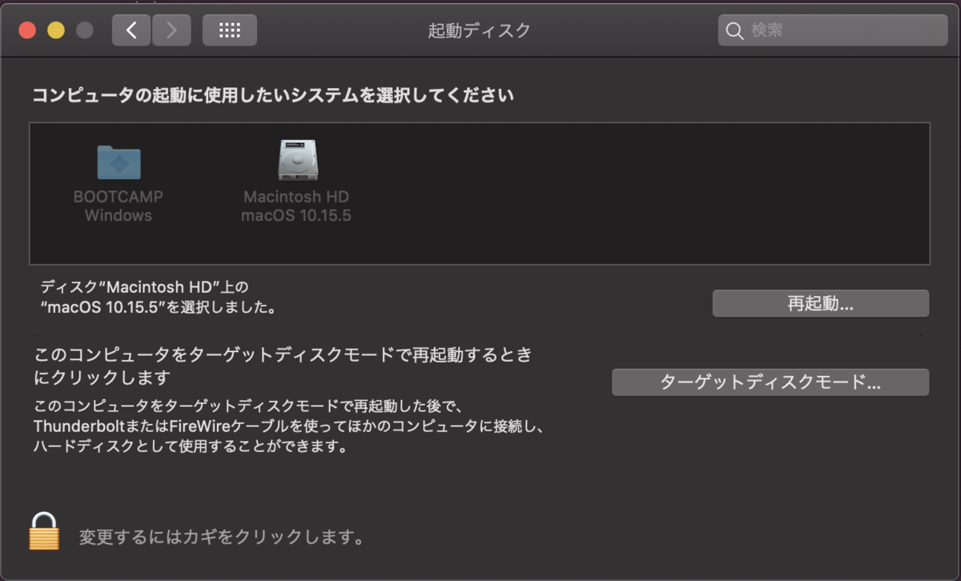This screenshot has width=961, height=581.
Task: Click the lock icon to make changes
Action: click(44, 531)
